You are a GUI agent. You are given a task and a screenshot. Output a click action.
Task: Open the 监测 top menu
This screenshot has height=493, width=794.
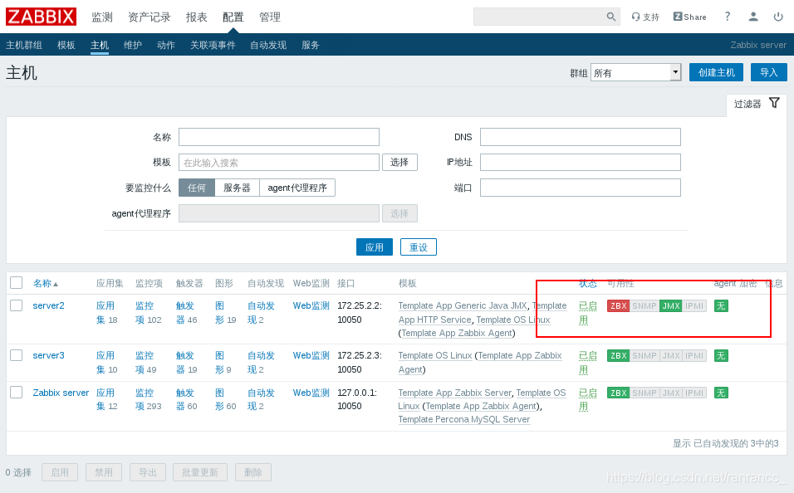pos(102,17)
